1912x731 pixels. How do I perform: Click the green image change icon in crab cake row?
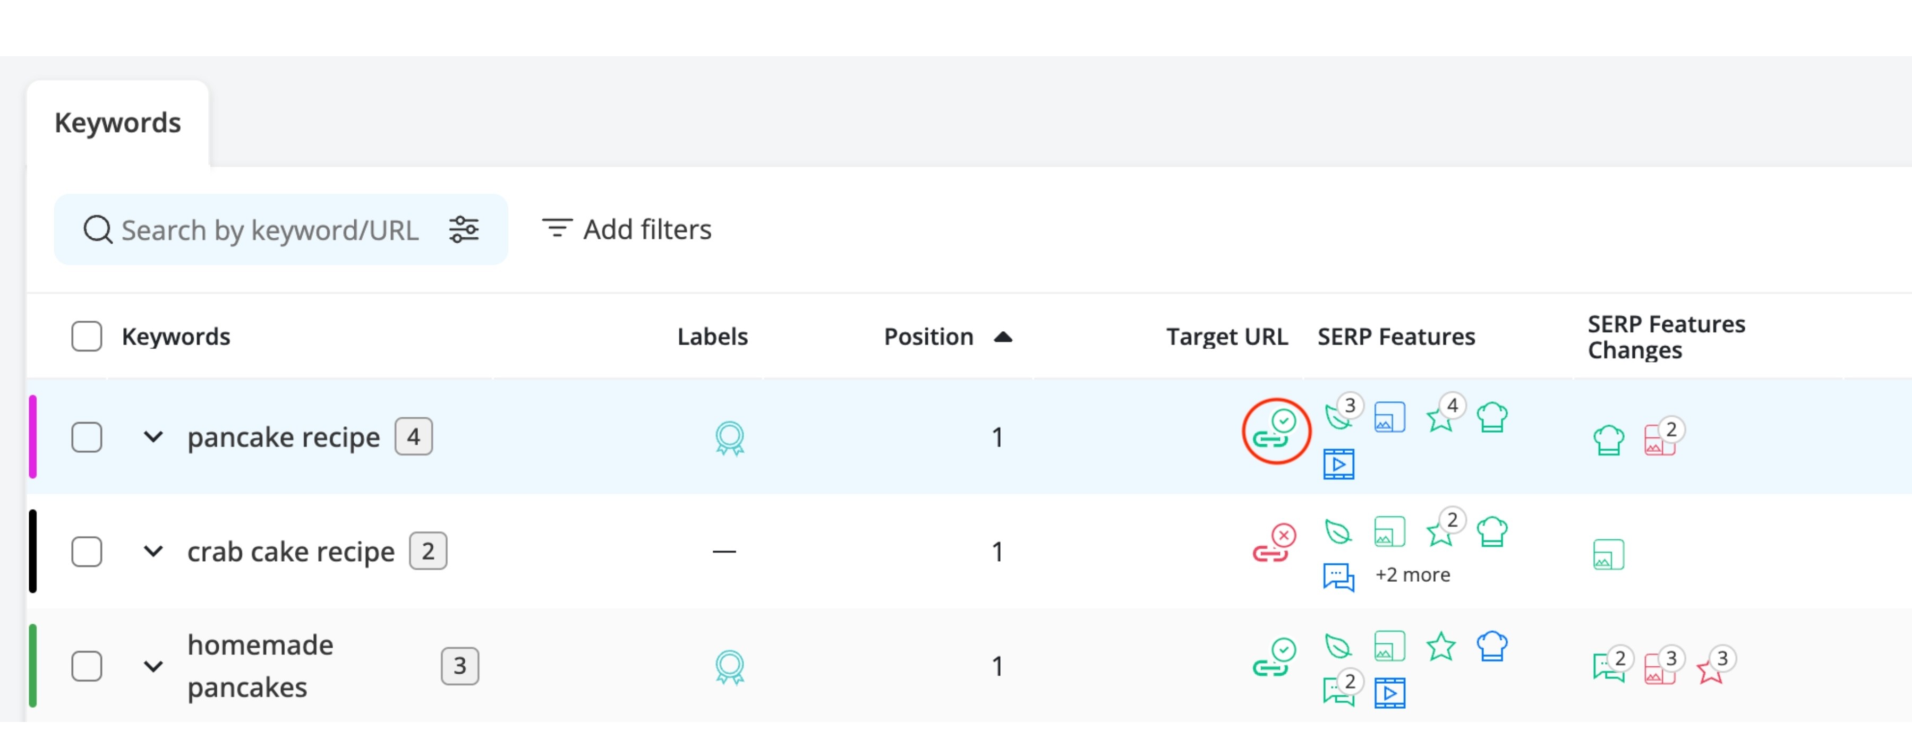pos(1608,554)
